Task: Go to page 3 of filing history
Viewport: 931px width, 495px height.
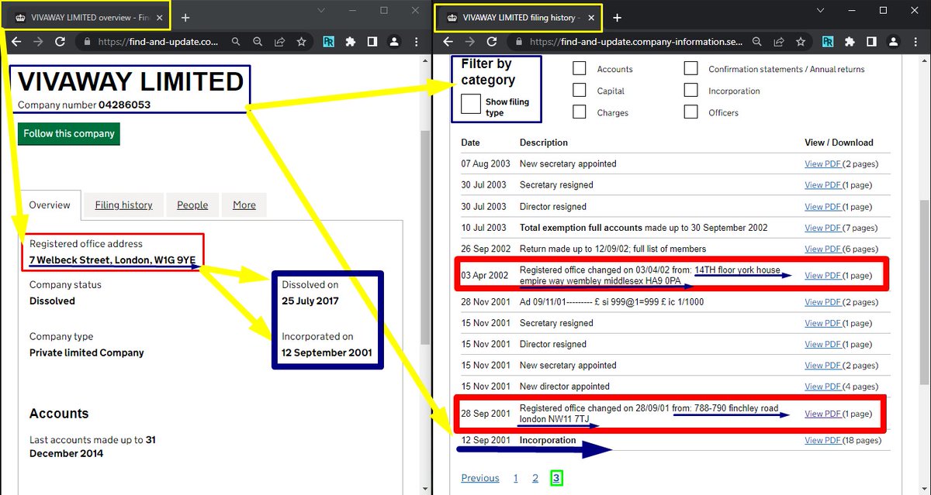Action: [x=556, y=478]
